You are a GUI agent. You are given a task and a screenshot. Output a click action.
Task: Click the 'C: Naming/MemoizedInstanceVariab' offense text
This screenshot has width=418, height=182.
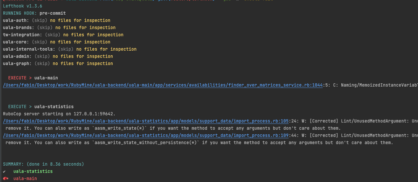pyautogui.click(x=375, y=85)
